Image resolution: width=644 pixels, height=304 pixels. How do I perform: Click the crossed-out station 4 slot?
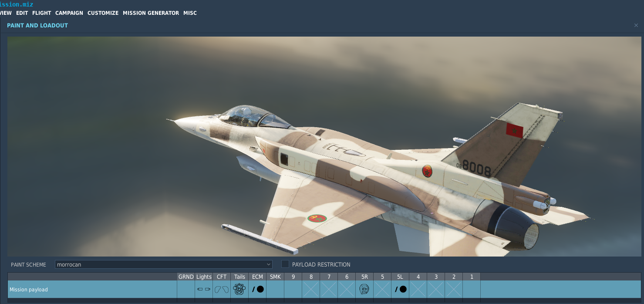pyautogui.click(x=418, y=289)
